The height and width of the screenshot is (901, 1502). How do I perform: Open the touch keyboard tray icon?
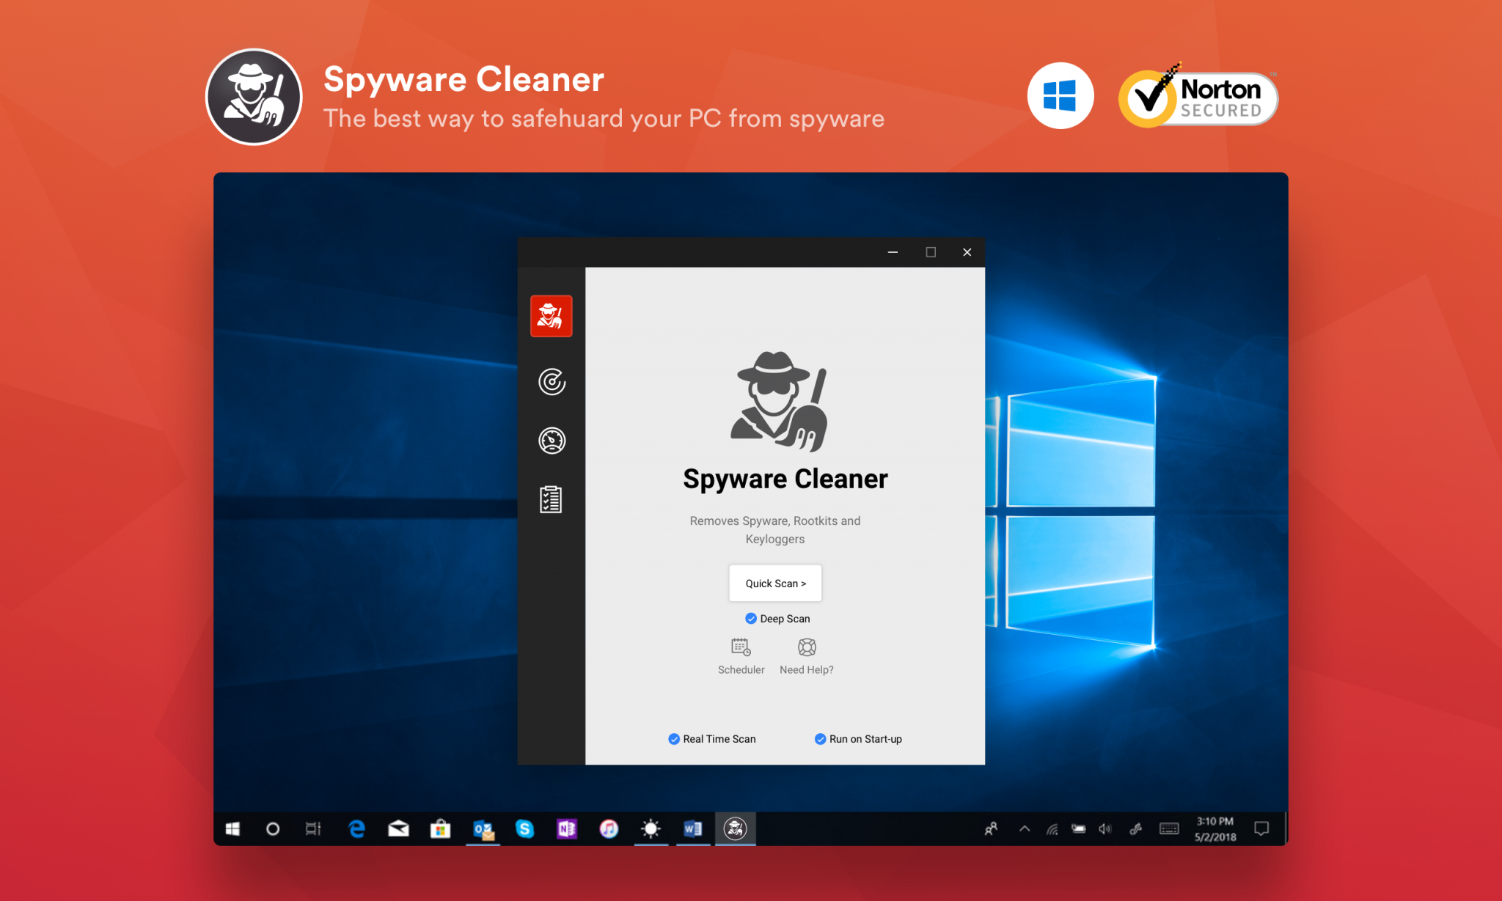[1169, 829]
